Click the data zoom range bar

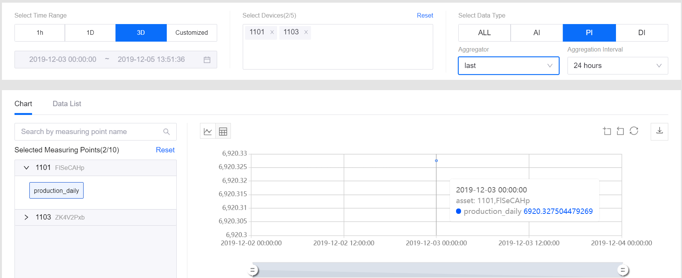click(x=437, y=270)
